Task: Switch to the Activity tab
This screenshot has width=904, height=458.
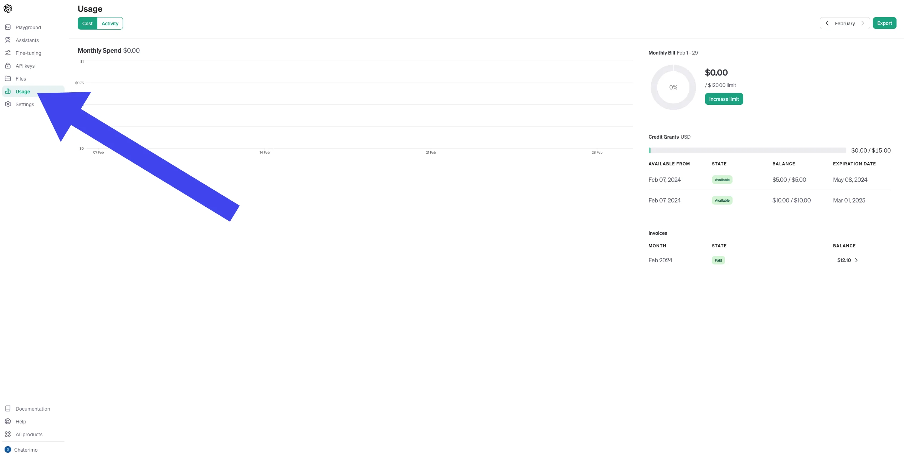Action: click(x=110, y=23)
